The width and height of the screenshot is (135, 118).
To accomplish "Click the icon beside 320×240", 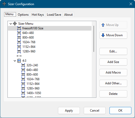I will coord(23,65).
